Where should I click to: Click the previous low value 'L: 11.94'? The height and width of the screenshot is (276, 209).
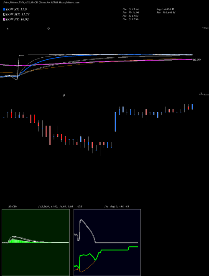(134, 16)
